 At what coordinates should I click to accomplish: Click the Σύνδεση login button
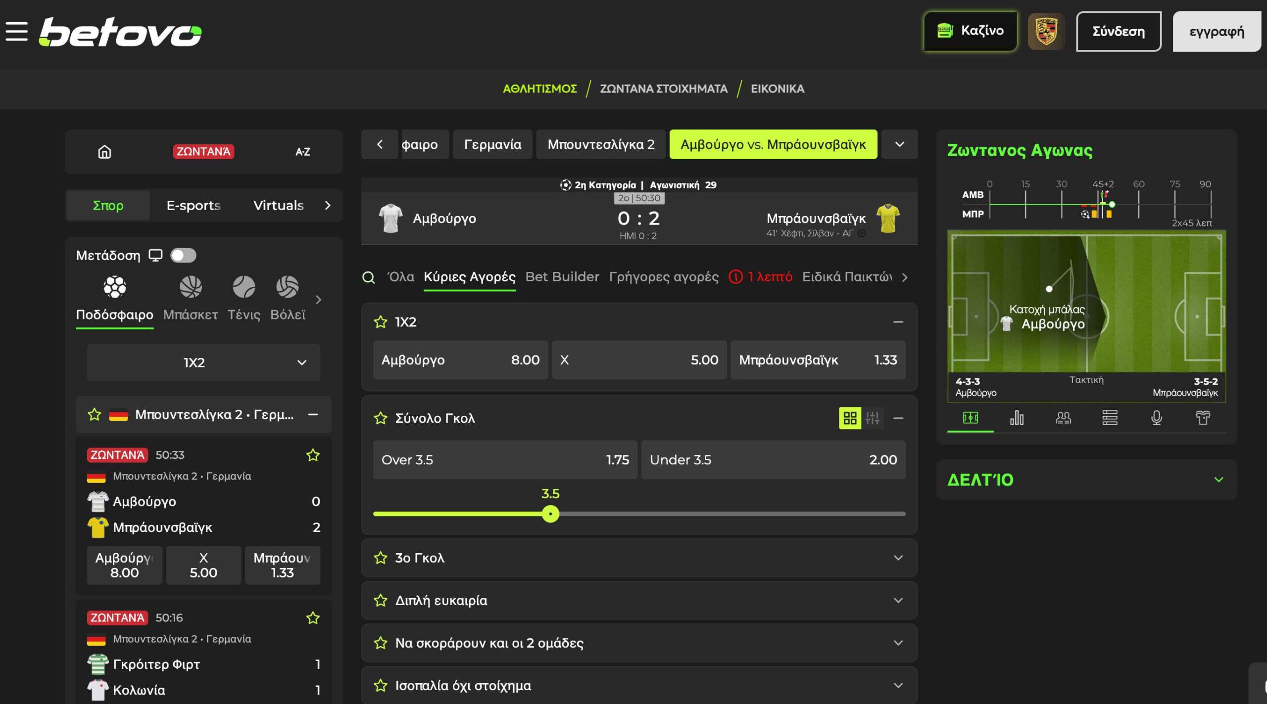1118,31
